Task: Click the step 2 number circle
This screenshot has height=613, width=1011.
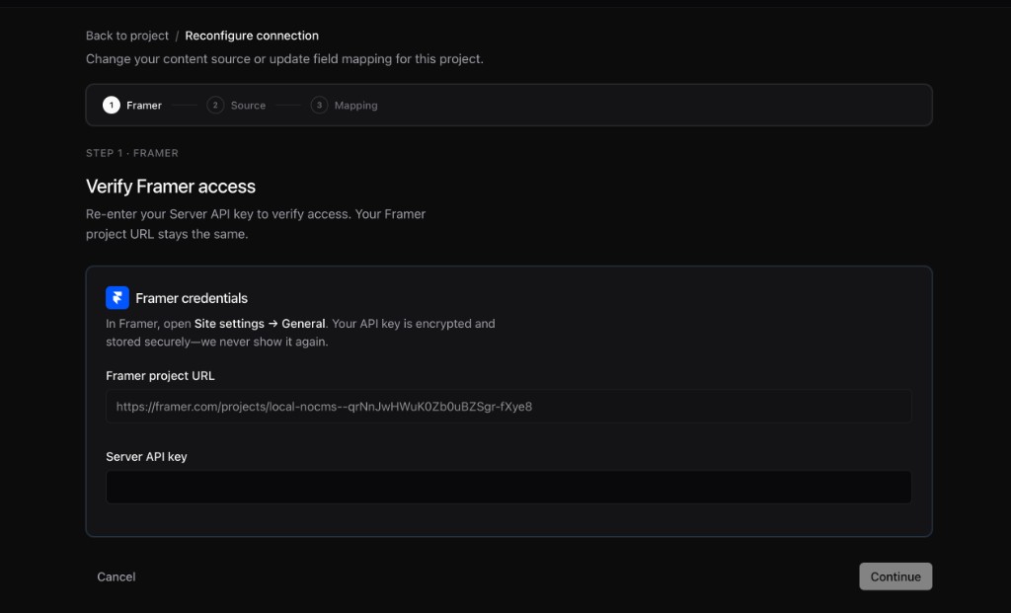Action: [215, 105]
